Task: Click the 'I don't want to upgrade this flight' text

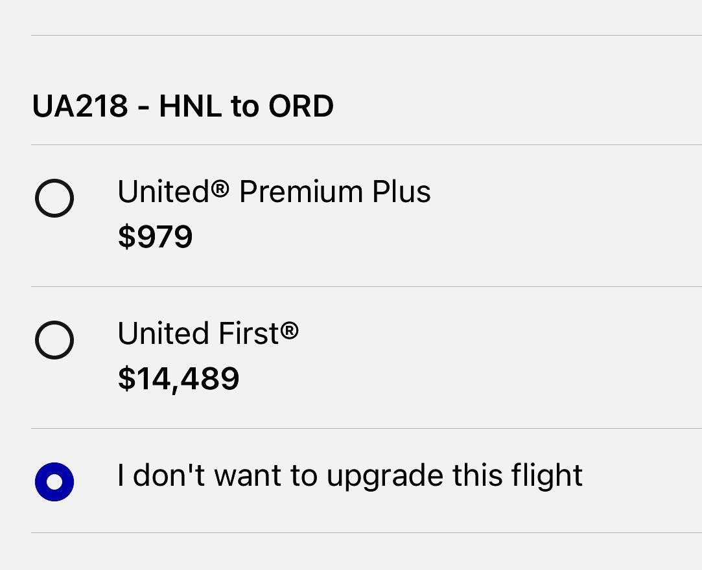Action: 349,474
